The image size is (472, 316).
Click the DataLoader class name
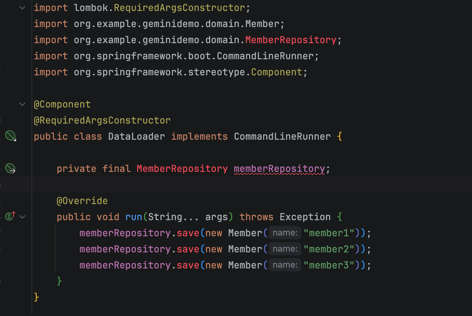tap(136, 136)
